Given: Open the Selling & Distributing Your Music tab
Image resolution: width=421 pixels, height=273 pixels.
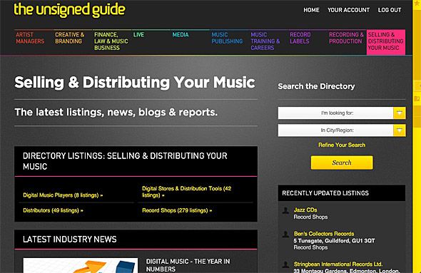Looking at the screenshot, I should [385, 41].
